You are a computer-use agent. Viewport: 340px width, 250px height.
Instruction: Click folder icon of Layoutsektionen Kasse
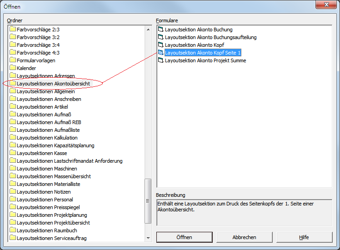pos(13,153)
